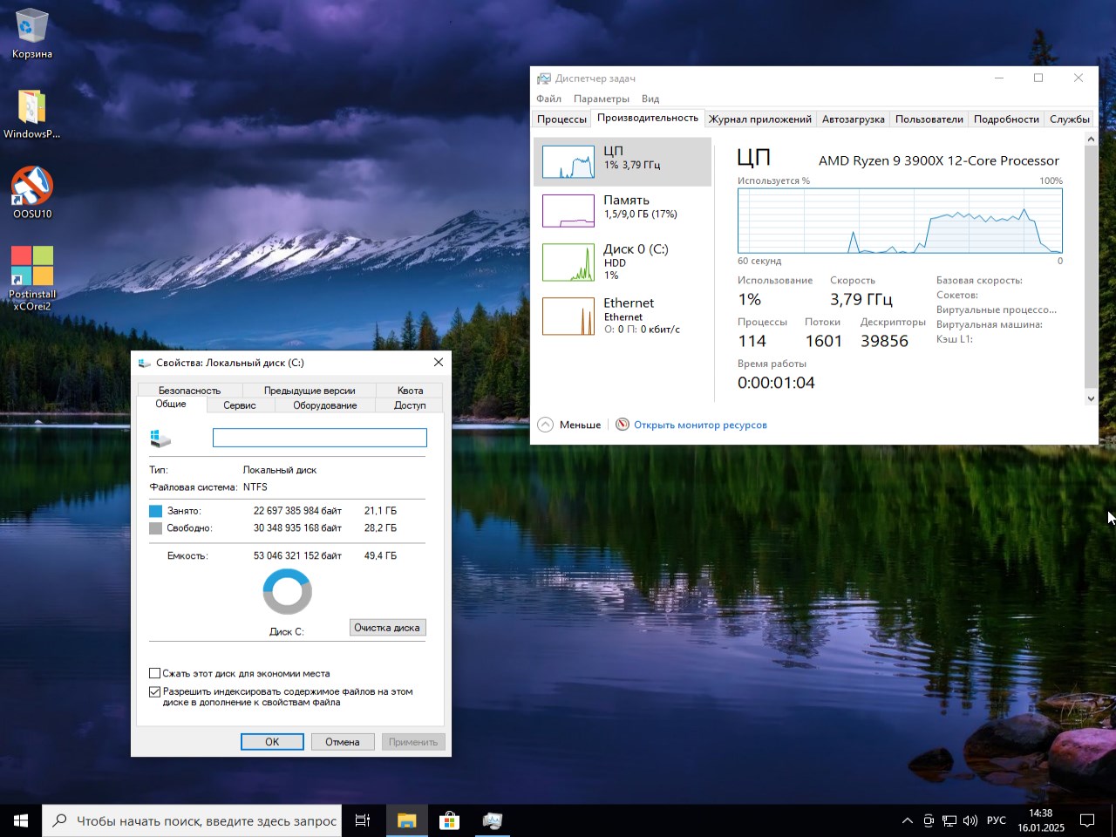Uncheck Разрешить индексировать содержимое файлов checkbox
1116x837 pixels.
[x=155, y=692]
